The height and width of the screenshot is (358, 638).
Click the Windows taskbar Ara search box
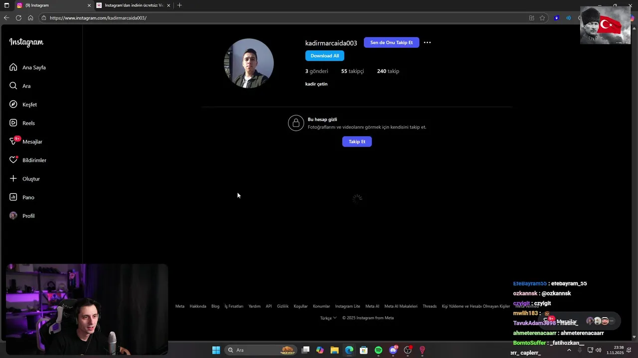260,350
